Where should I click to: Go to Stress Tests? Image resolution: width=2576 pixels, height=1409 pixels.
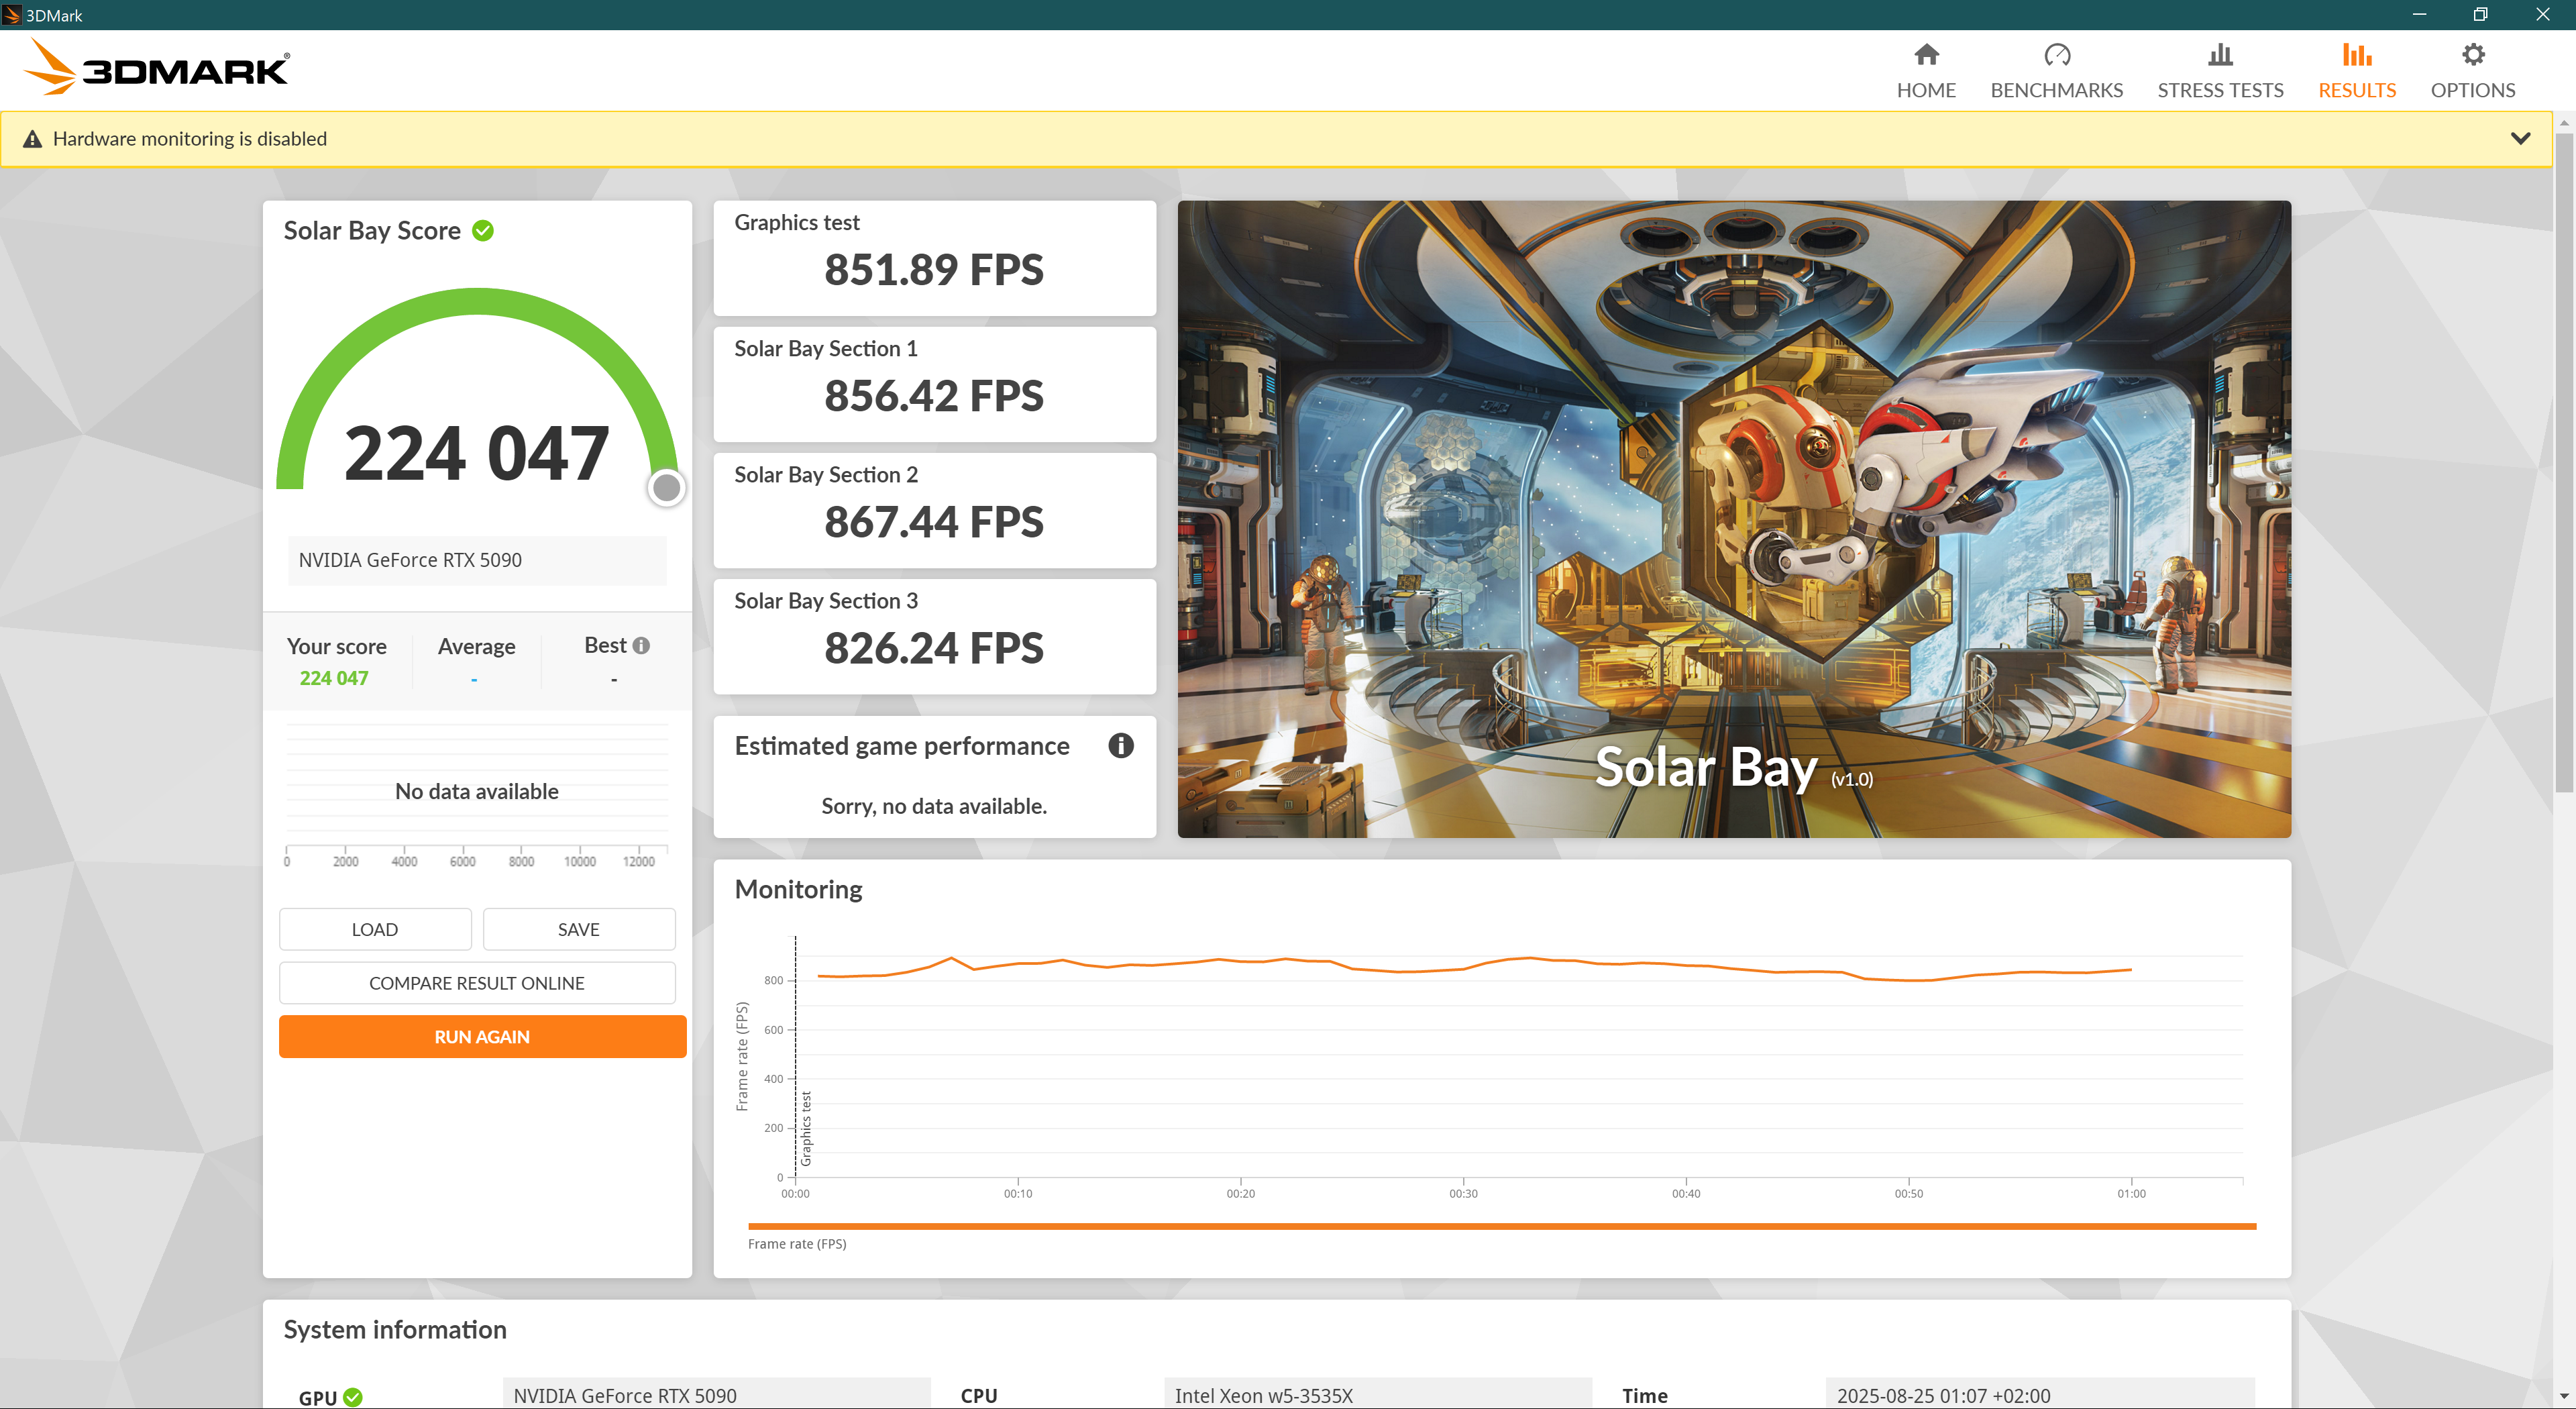click(x=2219, y=71)
